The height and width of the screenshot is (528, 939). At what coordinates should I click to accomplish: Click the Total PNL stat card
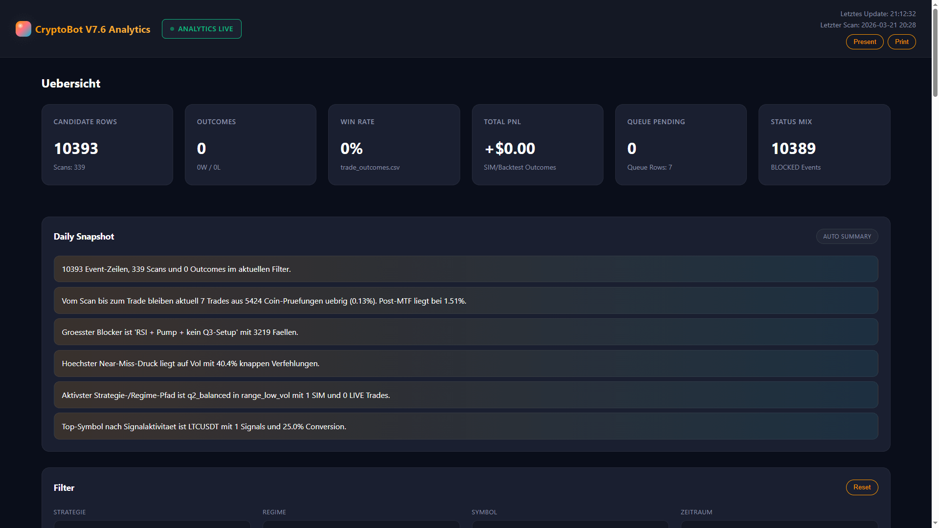coord(537,145)
